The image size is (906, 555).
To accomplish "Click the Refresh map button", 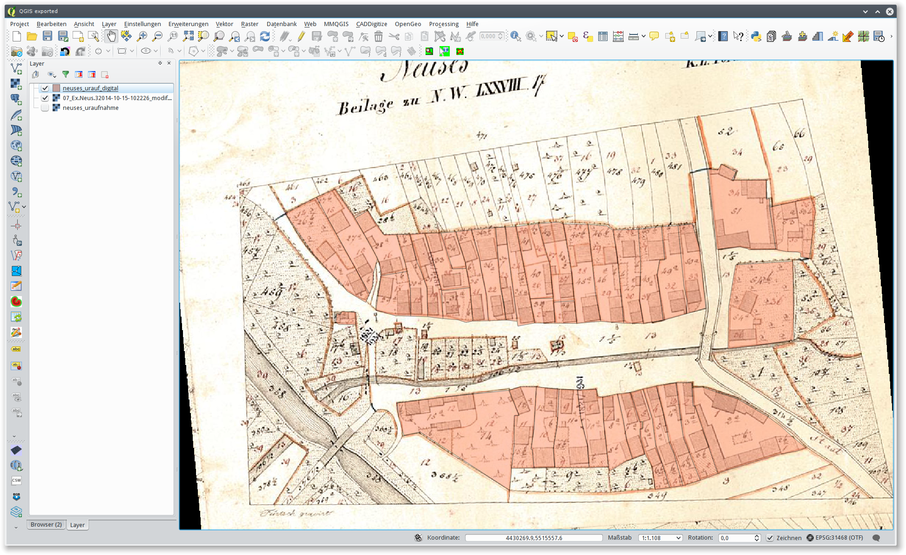I will (x=265, y=36).
